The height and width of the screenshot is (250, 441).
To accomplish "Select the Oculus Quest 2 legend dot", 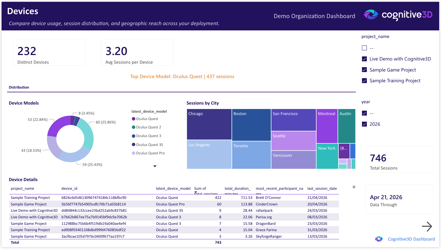I will coord(133,127).
